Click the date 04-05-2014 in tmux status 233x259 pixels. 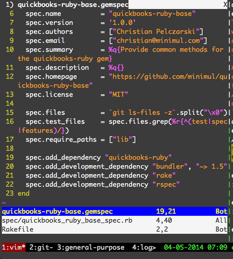point(184,247)
